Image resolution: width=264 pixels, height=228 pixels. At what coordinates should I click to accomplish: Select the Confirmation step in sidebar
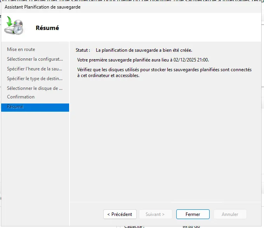point(21,97)
